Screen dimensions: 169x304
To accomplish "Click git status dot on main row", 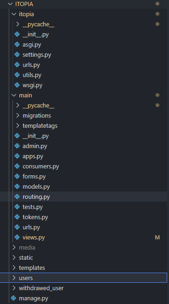I will coord(157,95).
